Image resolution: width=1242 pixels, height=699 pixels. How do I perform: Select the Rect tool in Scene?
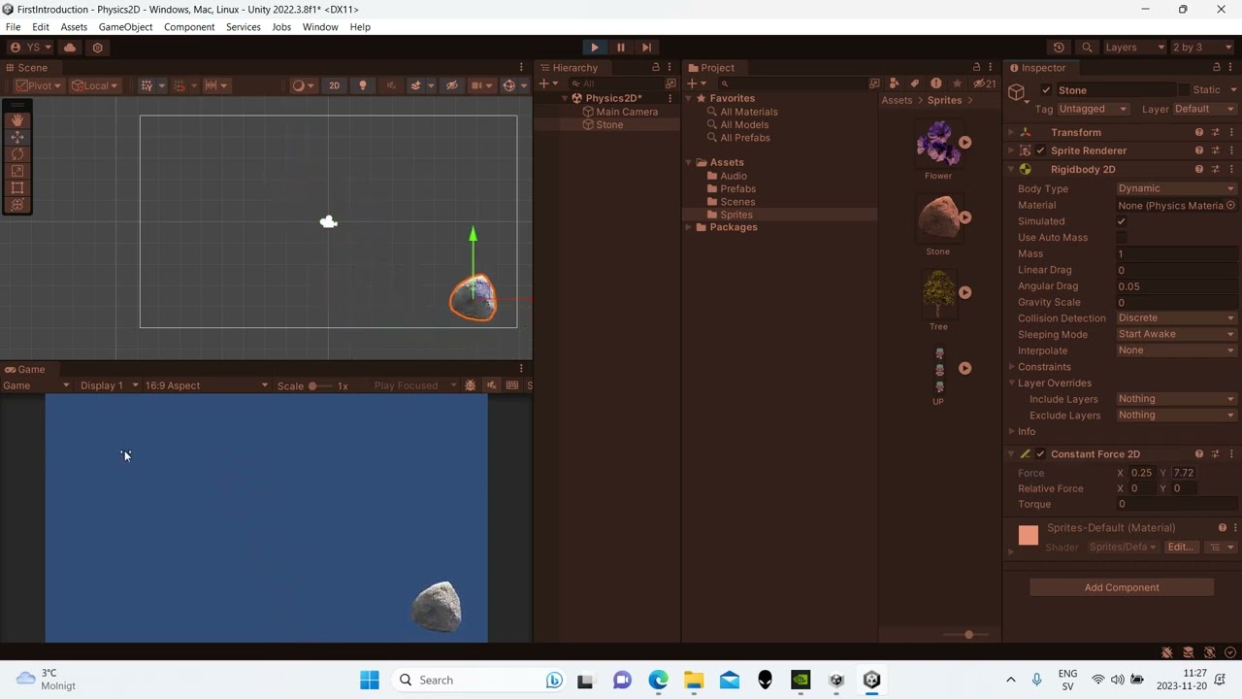click(x=17, y=187)
